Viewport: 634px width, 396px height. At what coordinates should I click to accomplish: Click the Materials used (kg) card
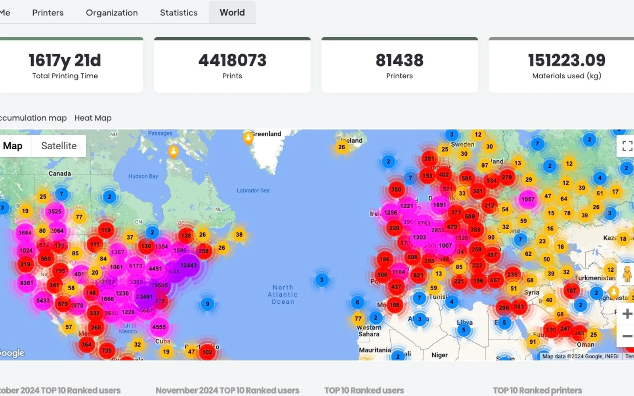561,65
